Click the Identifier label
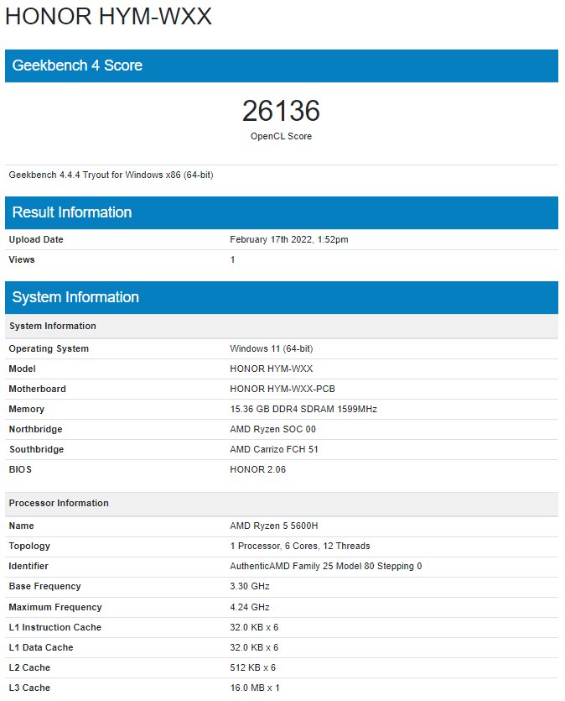Image resolution: width=565 pixels, height=701 pixels. click(29, 566)
